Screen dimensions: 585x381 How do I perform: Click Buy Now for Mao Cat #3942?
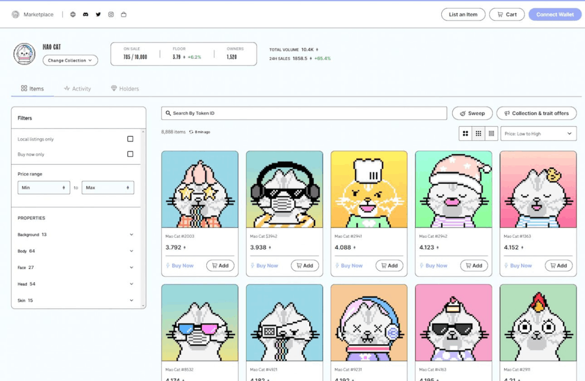[264, 266]
